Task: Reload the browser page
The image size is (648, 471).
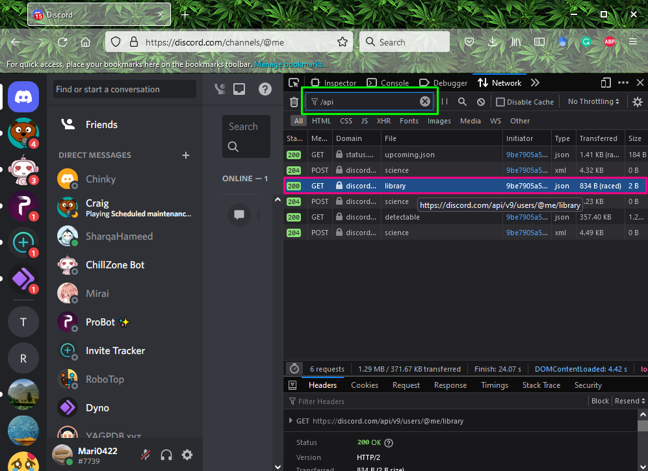Action: [62, 42]
